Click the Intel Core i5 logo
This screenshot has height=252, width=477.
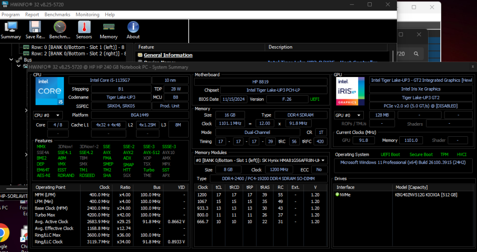click(x=49, y=91)
